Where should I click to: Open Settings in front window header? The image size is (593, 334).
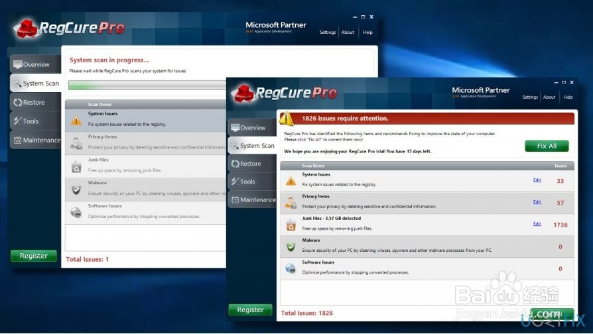(x=530, y=97)
